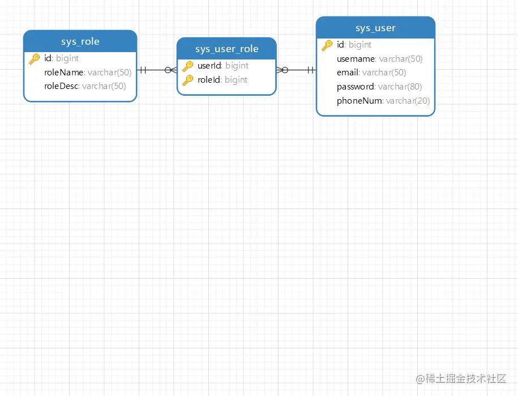The image size is (518, 396).
Task: Select the sys_role table header
Action: [80, 41]
